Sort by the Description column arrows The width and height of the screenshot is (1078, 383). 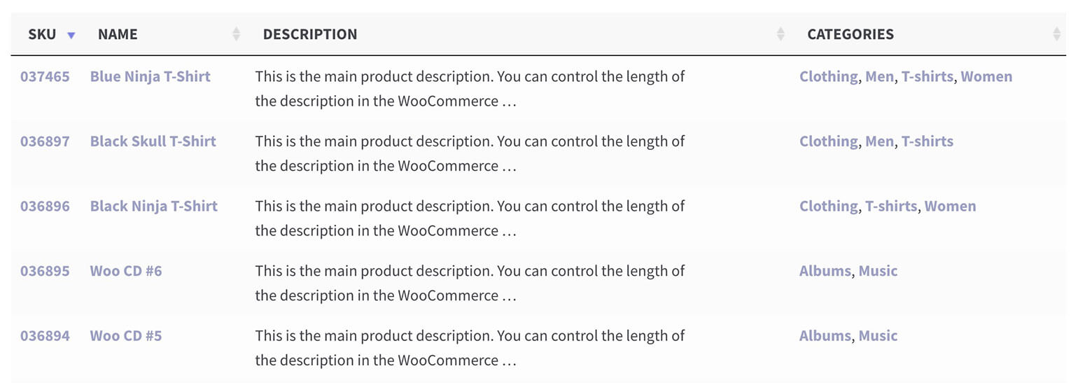coord(780,34)
